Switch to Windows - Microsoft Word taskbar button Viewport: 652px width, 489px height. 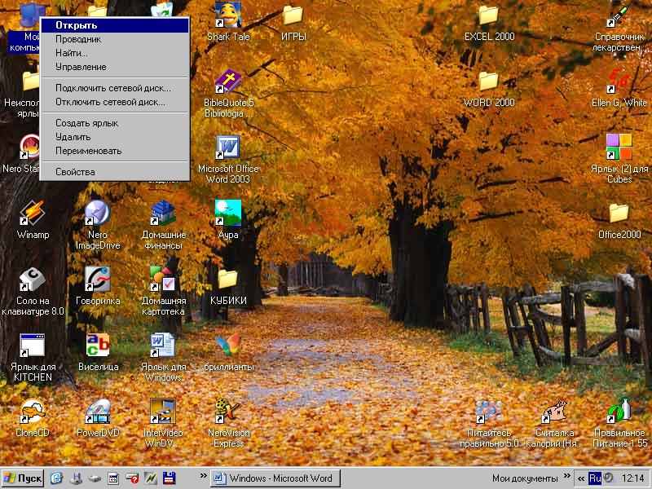pos(275,478)
